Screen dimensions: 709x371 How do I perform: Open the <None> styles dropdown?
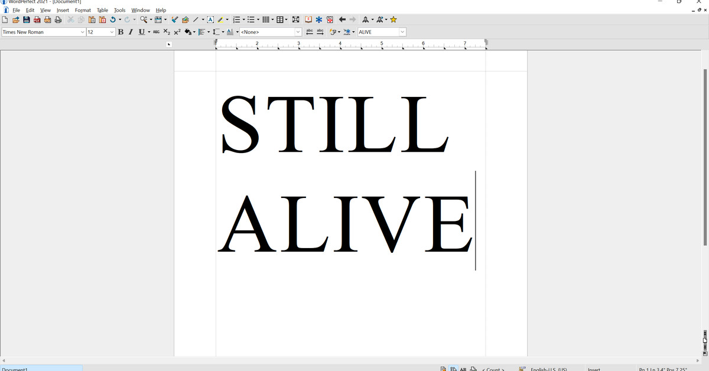pos(298,32)
